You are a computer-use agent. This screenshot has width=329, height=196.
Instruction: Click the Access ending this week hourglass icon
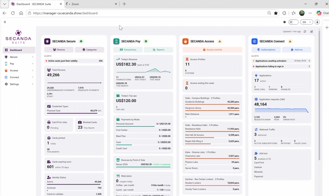click(187, 83)
